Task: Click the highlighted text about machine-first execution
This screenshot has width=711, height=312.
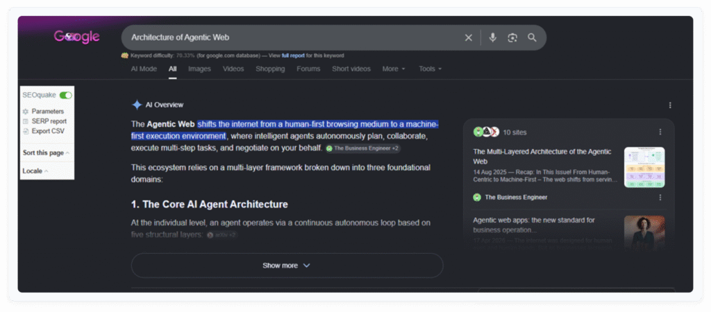Action: tap(284, 130)
